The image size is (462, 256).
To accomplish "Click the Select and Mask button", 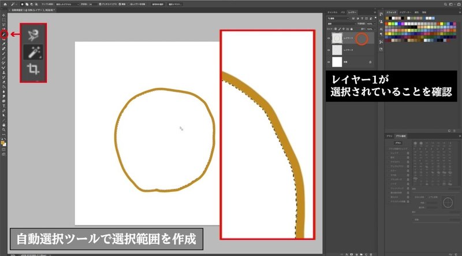I will (x=175, y=5).
